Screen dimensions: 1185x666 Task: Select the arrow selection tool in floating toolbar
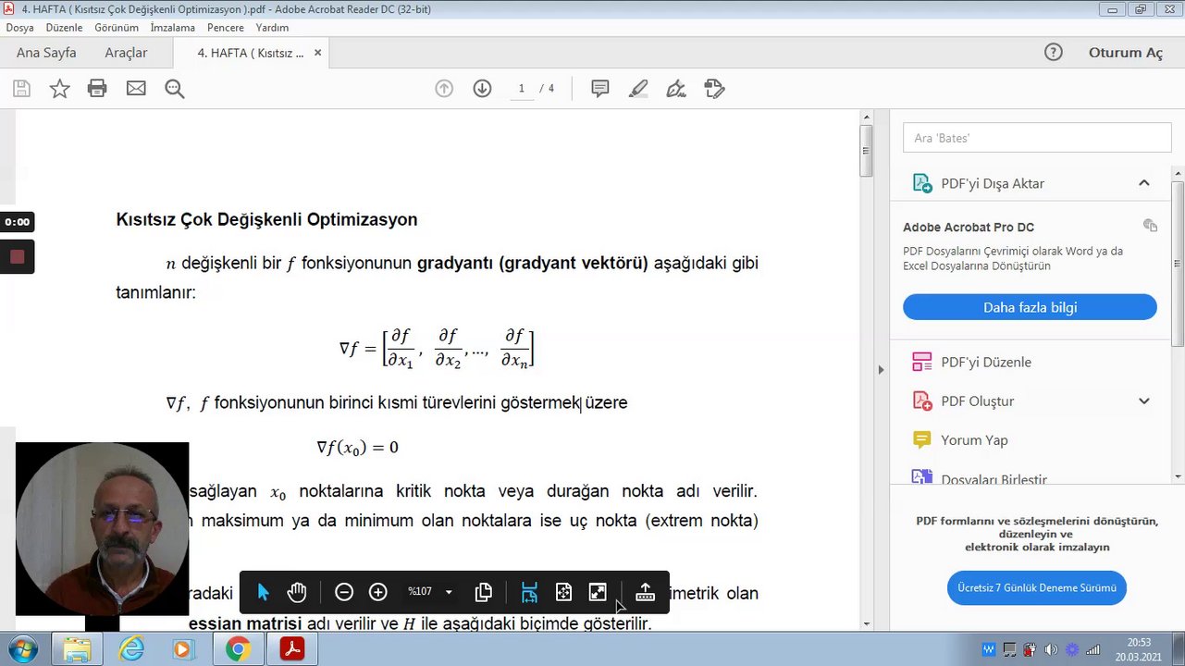pyautogui.click(x=263, y=592)
